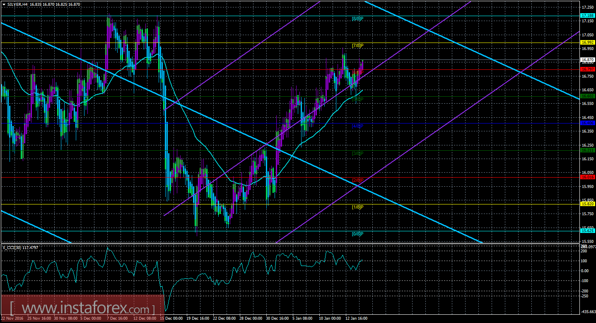Click the 15.950 value on price axis
This screenshot has width=596, height=323.
coord(588,186)
